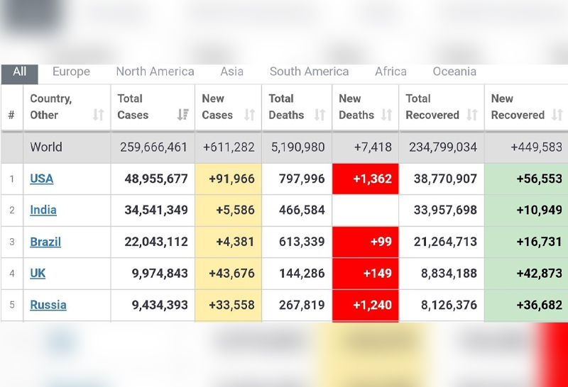Open the Asia tab

pos(231,72)
